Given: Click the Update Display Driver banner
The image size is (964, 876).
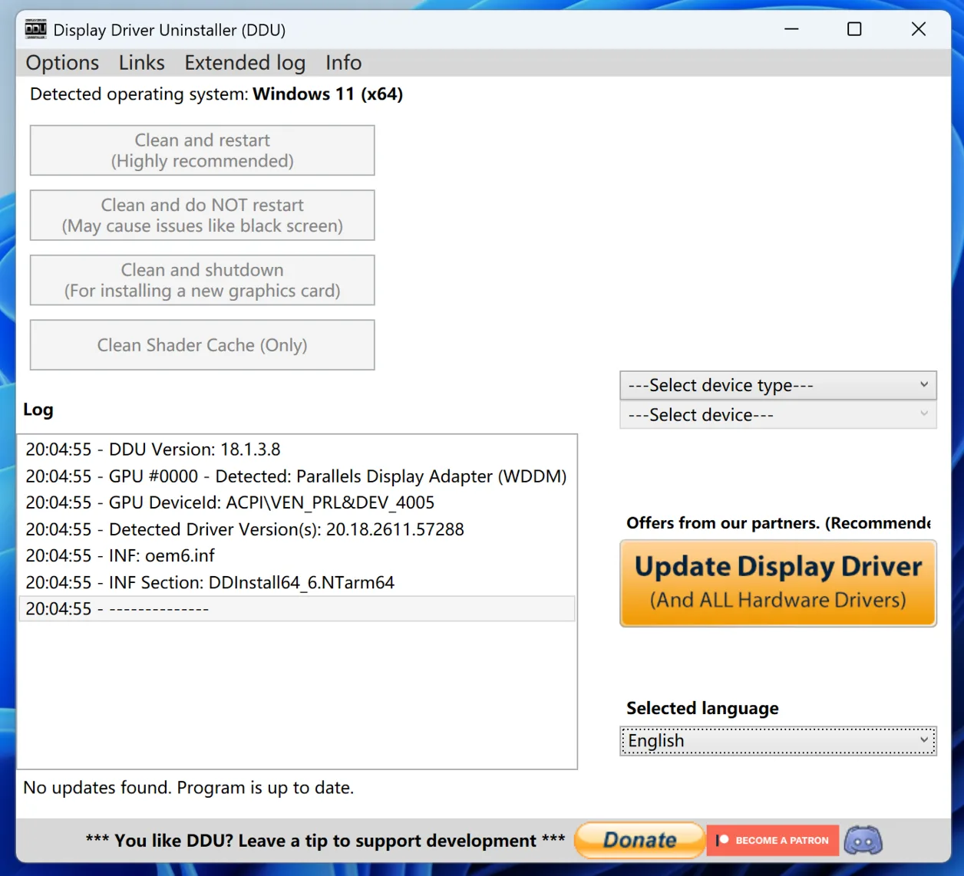Looking at the screenshot, I should (777, 583).
